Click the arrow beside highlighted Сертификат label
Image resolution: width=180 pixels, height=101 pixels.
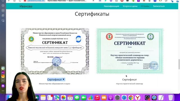pyautogui.click(x=64, y=79)
